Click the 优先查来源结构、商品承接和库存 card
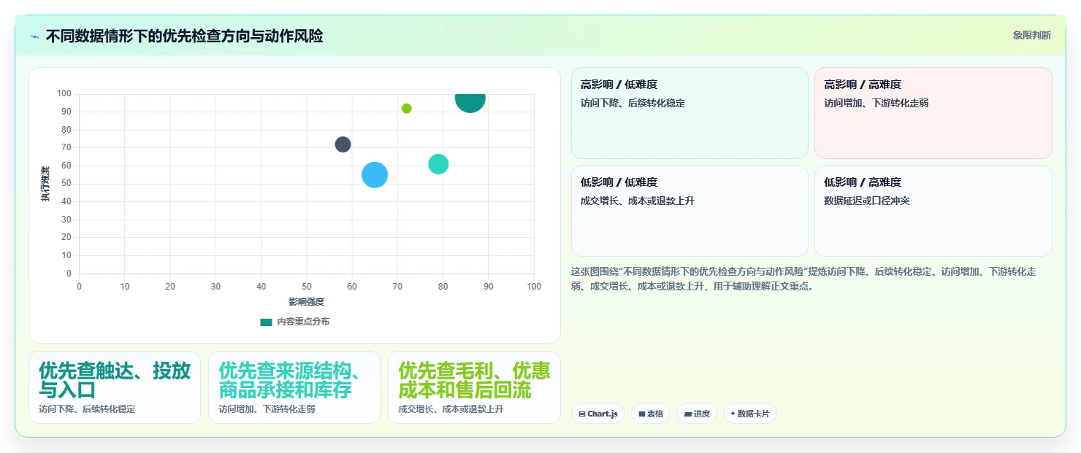Viewport: 1081px width, 453px height. point(294,387)
